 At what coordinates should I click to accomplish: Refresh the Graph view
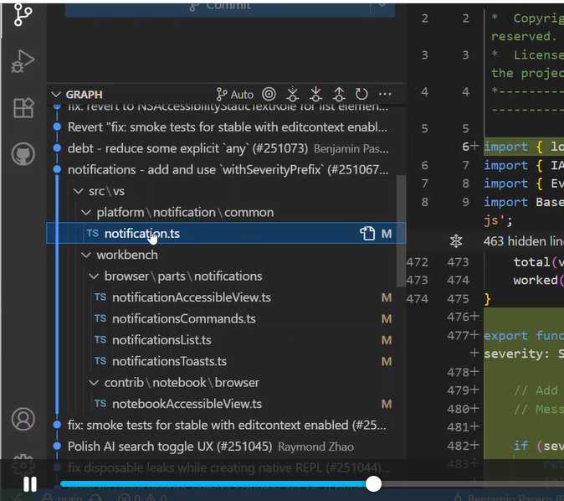[361, 95]
